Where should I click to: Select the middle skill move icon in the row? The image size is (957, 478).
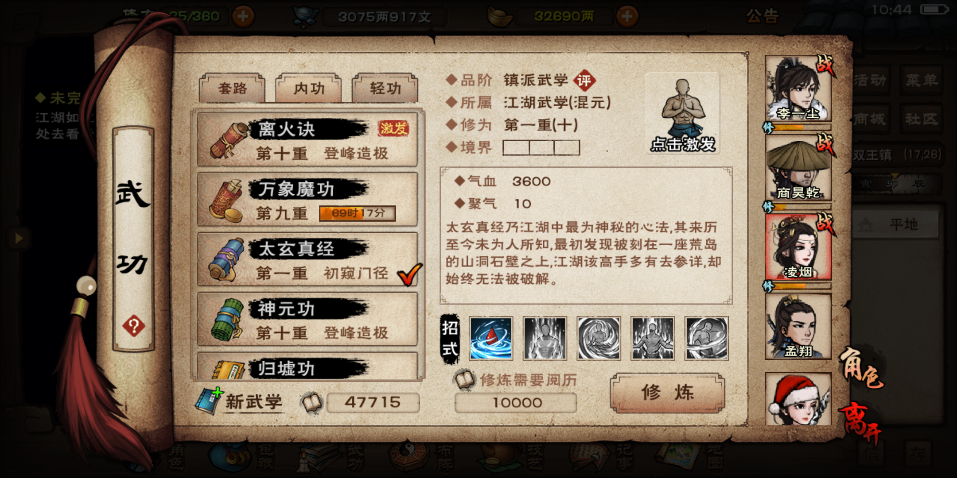[x=599, y=338]
